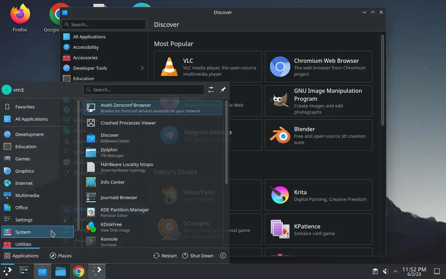446x279 pixels.
Task: Switch to the Places tab
Action: point(61,256)
